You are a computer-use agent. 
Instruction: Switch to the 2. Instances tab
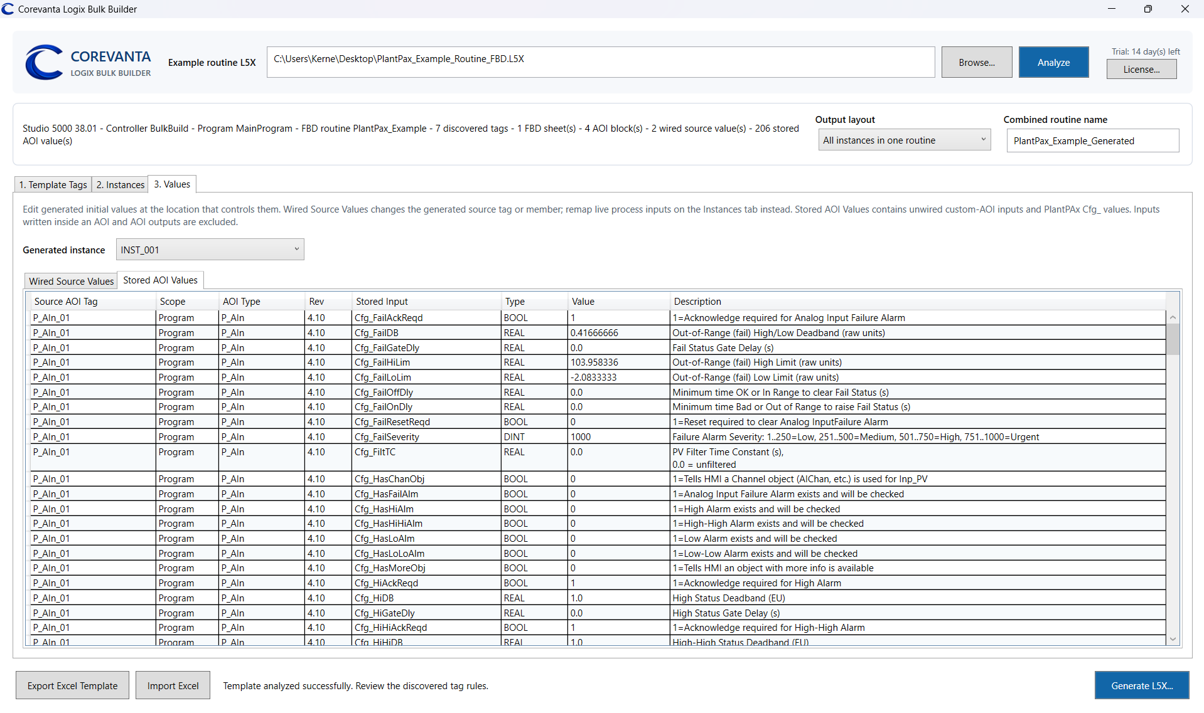coord(120,184)
